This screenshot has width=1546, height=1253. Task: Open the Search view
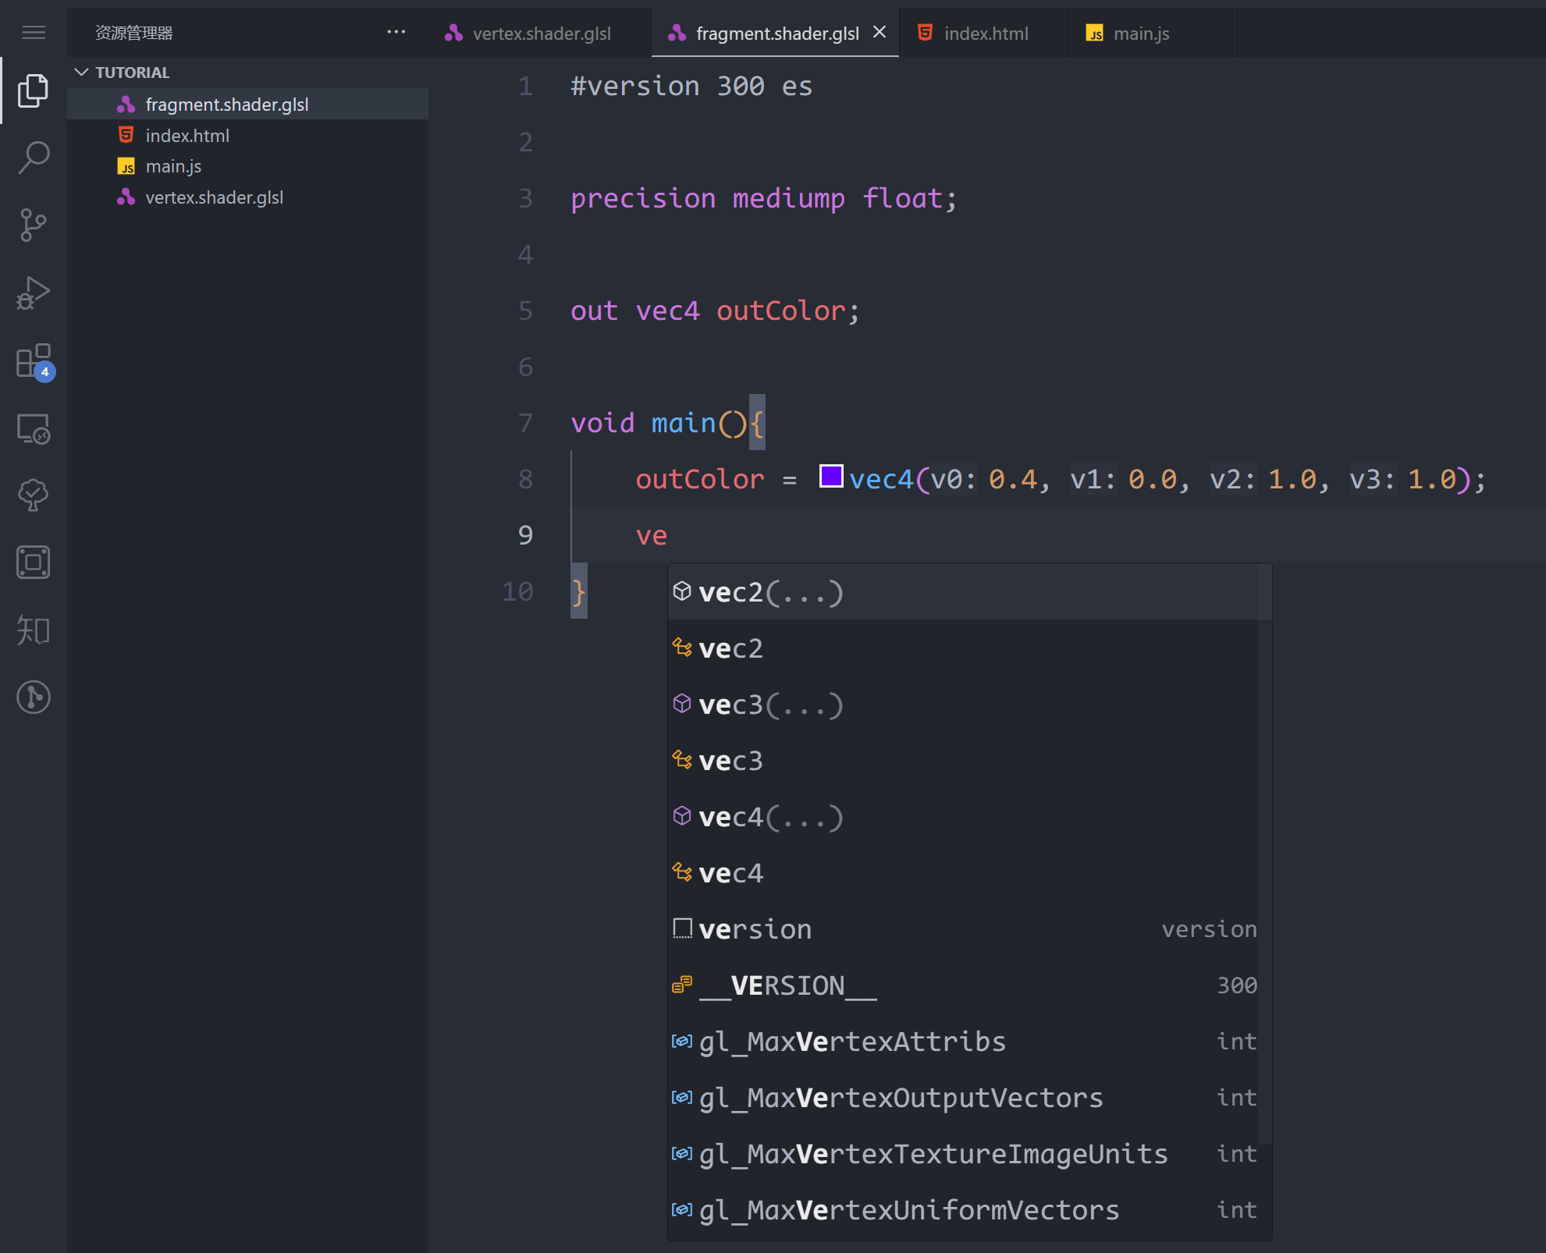[33, 157]
